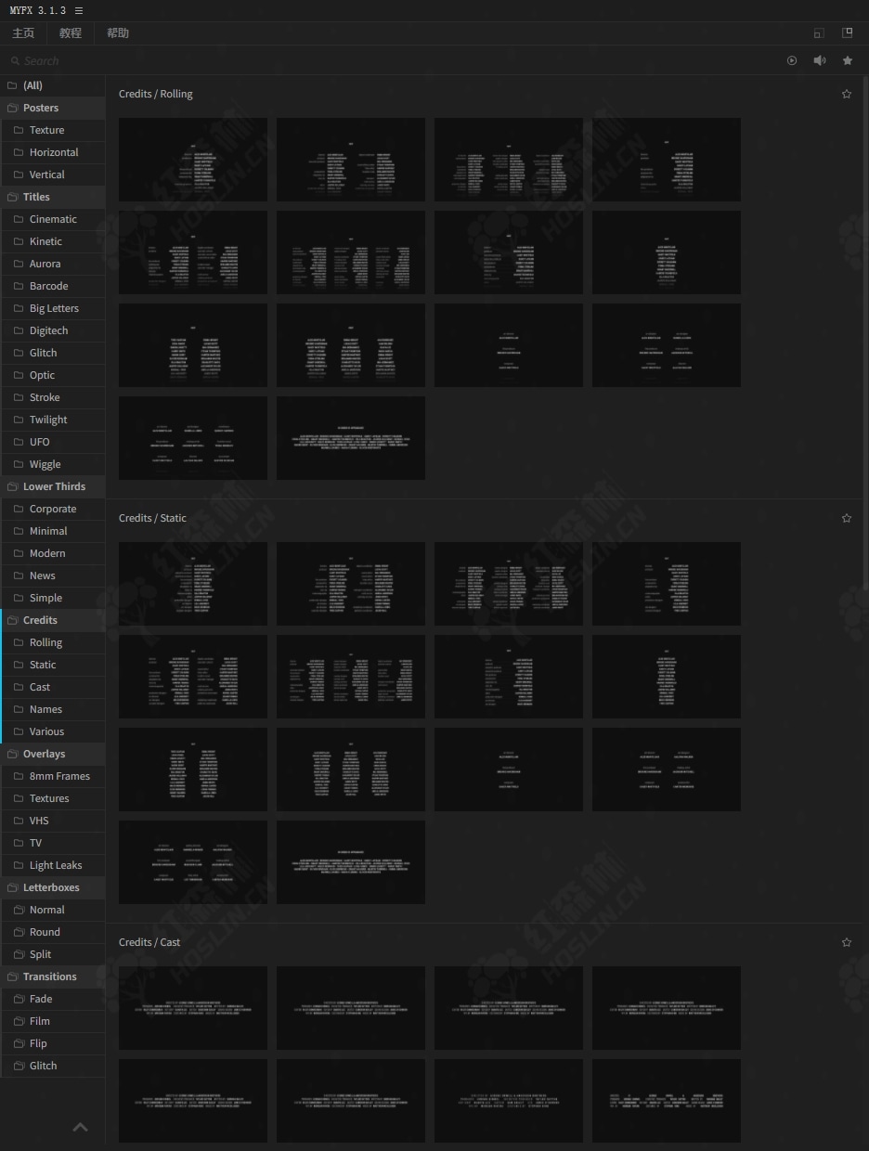Collapse the Overlays category
Viewport: 869px width, 1151px height.
53,754
